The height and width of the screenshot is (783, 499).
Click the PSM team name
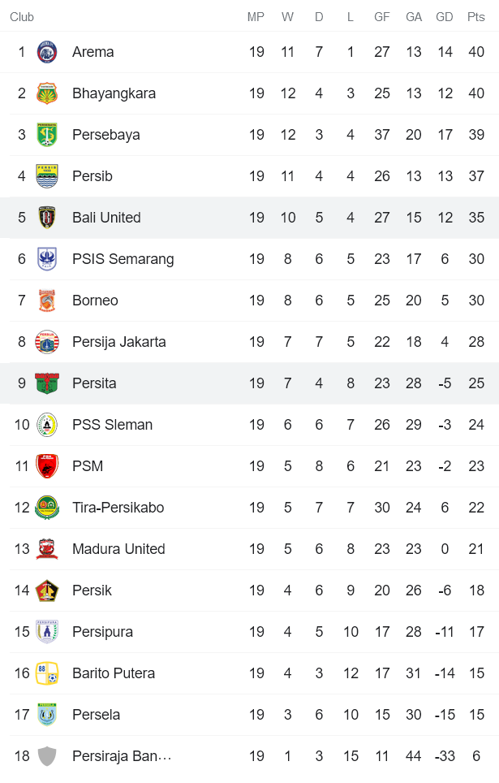[87, 465]
